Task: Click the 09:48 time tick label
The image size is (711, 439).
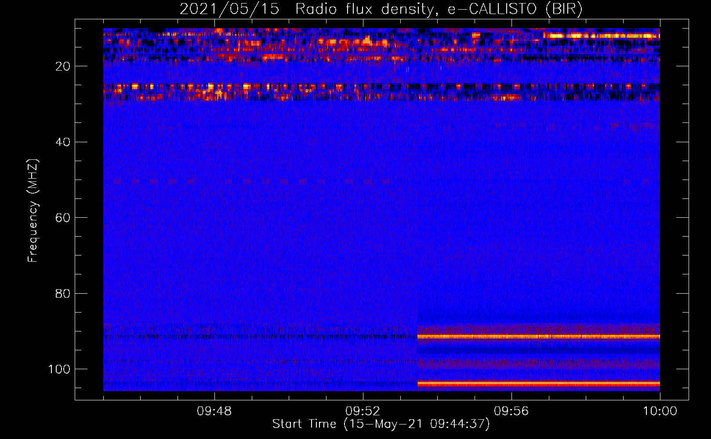Action: pyautogui.click(x=214, y=411)
